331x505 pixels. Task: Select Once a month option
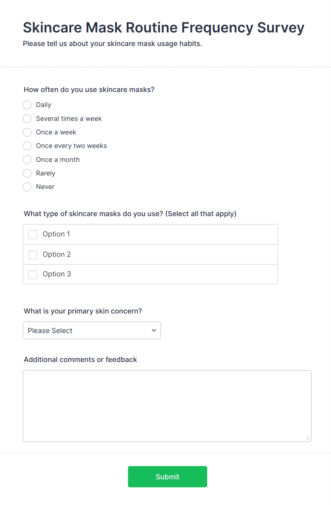click(x=27, y=159)
